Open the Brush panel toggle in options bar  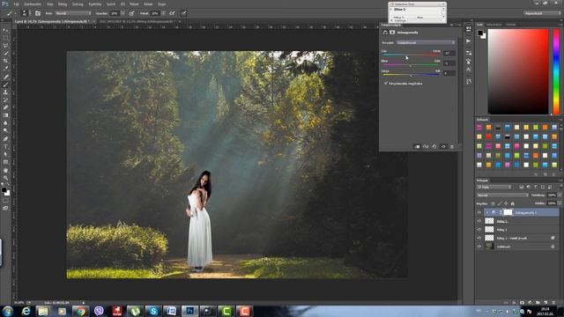click(38, 13)
